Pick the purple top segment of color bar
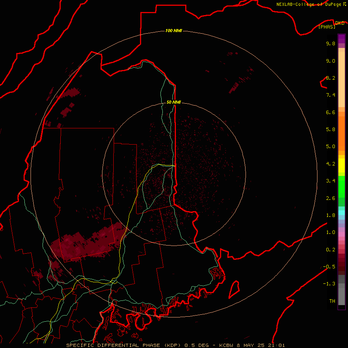This screenshot has height=348, width=348. [341, 39]
